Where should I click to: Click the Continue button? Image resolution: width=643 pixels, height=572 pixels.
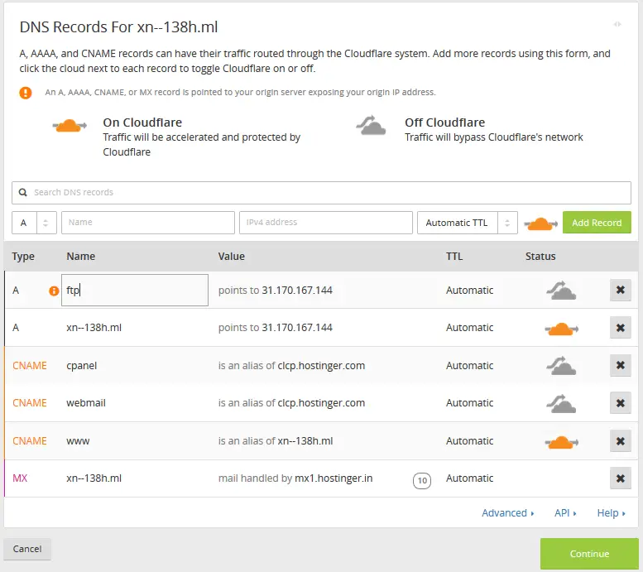pos(589,554)
